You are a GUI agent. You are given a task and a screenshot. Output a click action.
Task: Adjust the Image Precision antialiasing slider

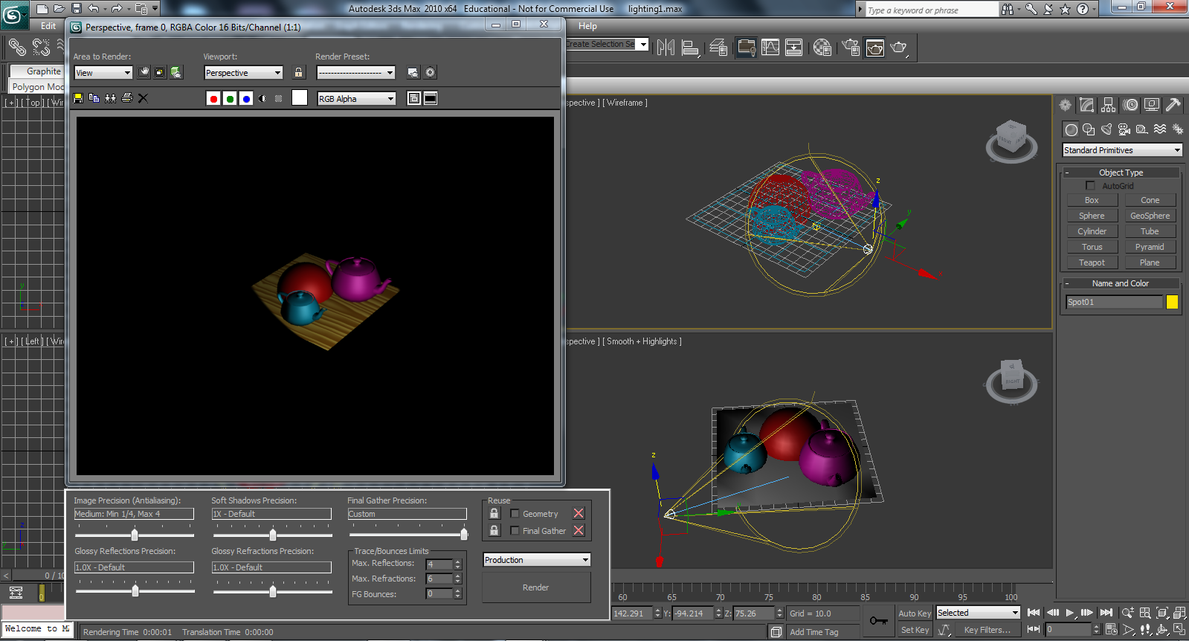click(x=135, y=535)
